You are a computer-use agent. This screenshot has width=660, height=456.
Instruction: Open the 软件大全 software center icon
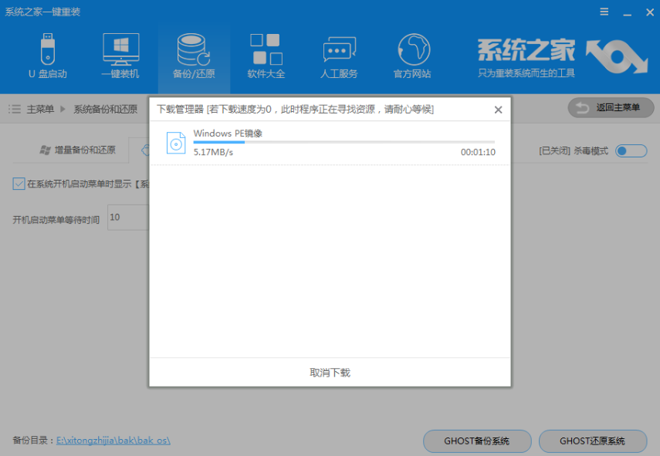point(266,56)
